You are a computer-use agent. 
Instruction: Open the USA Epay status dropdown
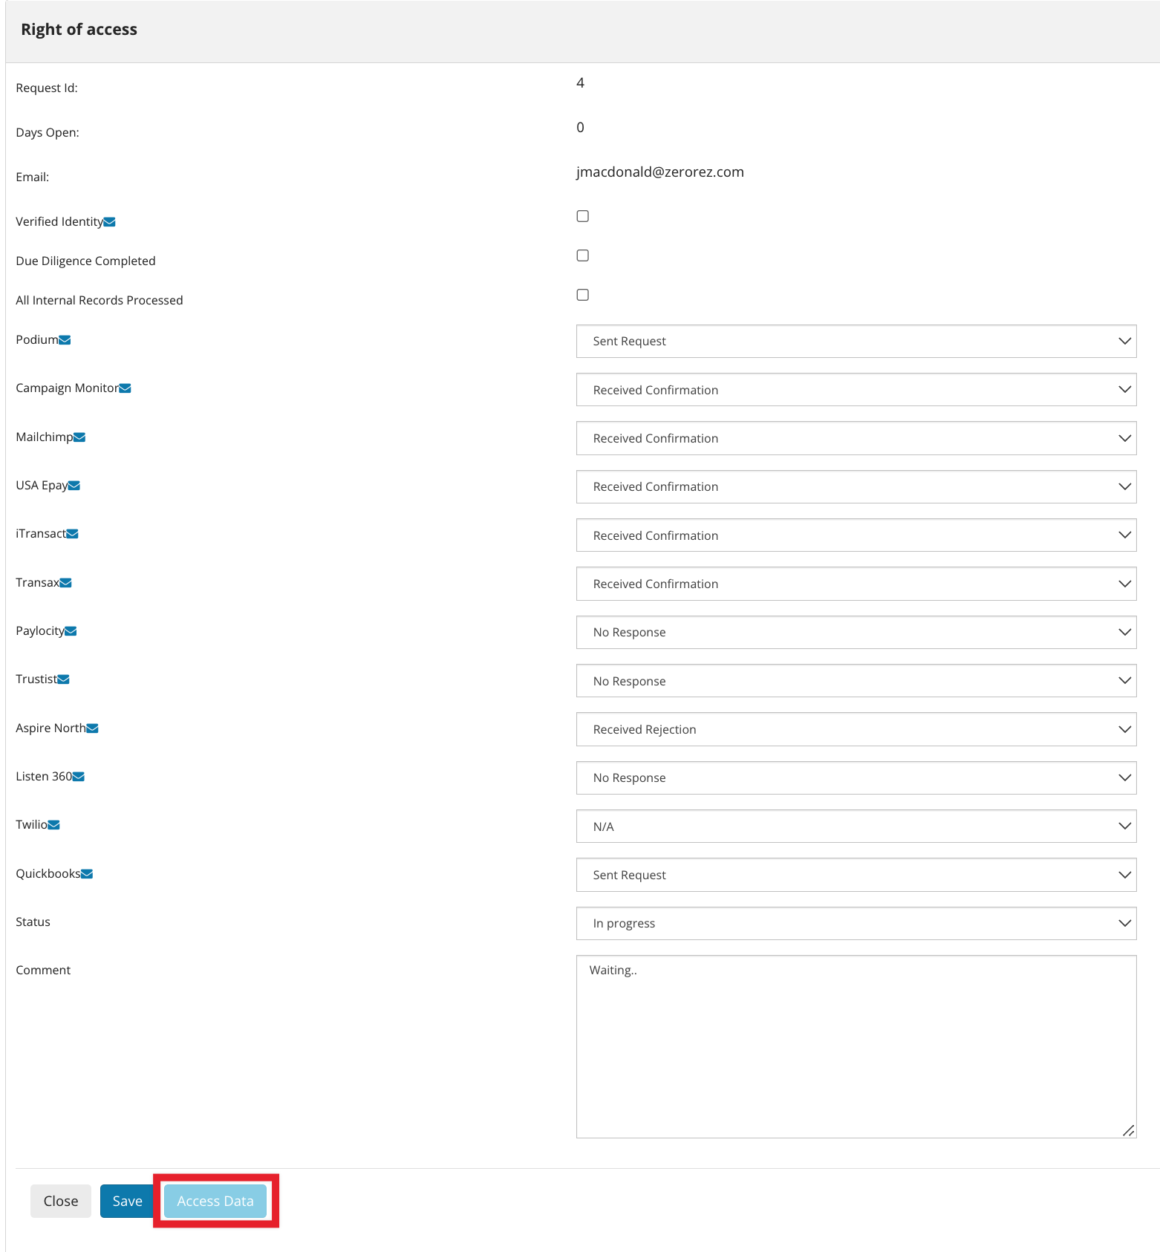(x=856, y=486)
